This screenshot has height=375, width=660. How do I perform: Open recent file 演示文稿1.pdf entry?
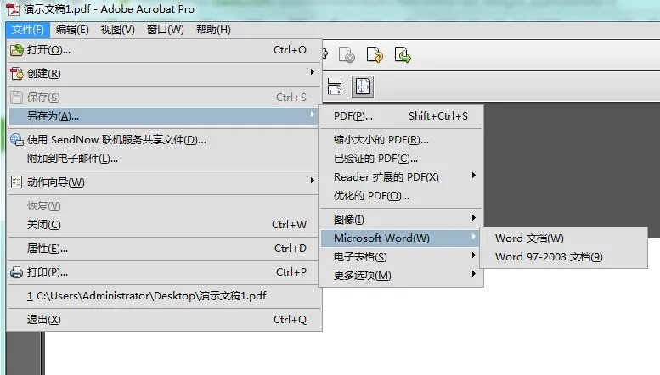[165, 296]
